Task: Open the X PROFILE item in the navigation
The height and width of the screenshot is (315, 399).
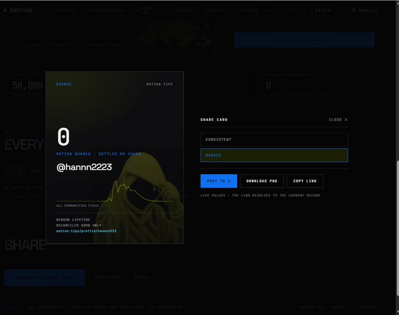Action: tap(365, 11)
